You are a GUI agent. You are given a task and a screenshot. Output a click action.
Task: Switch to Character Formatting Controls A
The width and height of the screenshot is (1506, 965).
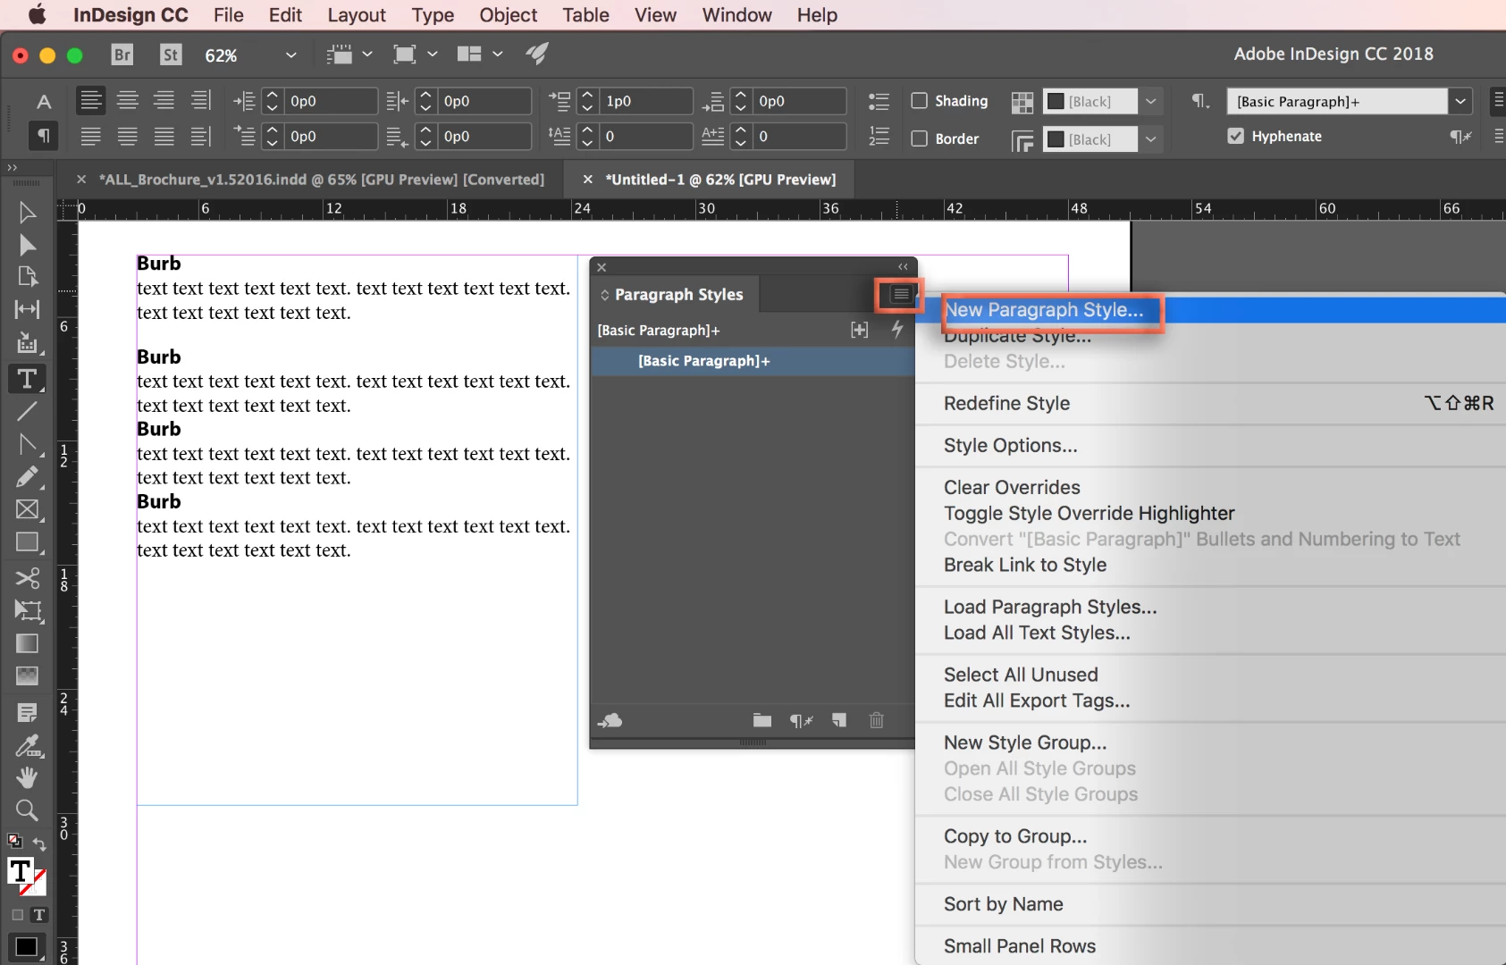[x=43, y=101]
